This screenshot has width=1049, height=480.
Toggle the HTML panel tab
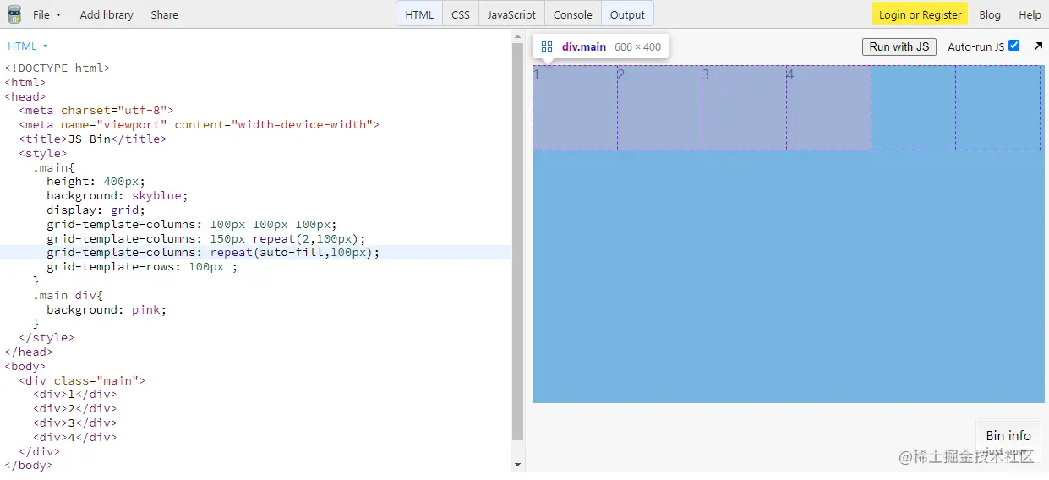pyautogui.click(x=419, y=14)
